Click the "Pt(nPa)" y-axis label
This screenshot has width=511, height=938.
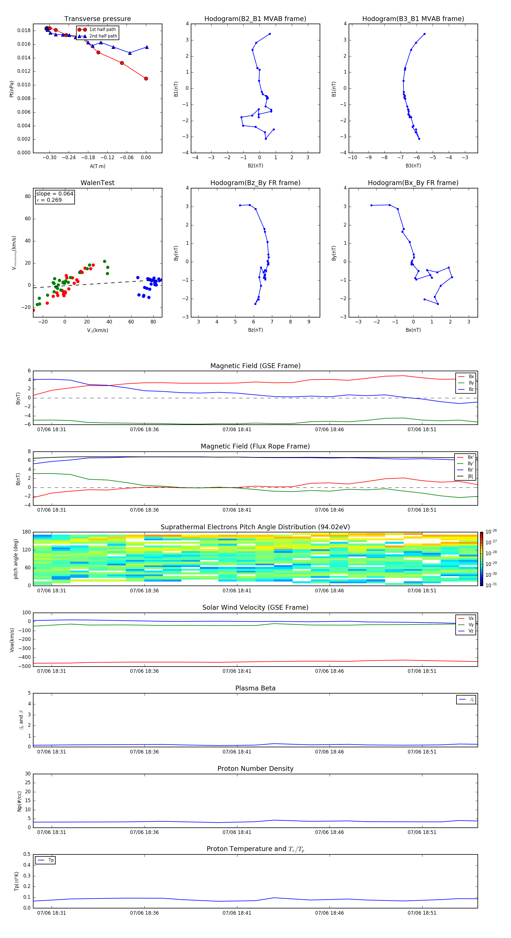tap(12, 89)
